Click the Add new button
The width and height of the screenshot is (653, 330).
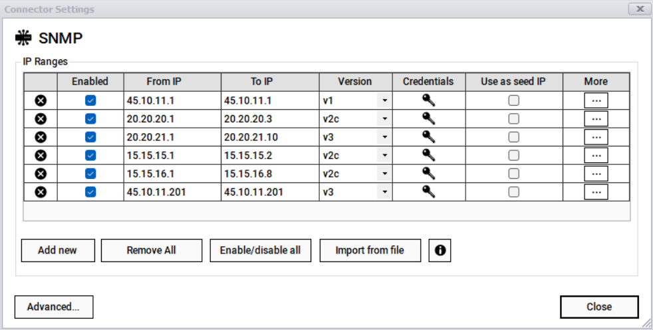(57, 250)
